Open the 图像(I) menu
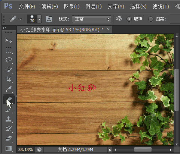This screenshot has width=180, height=154. click(72, 6)
